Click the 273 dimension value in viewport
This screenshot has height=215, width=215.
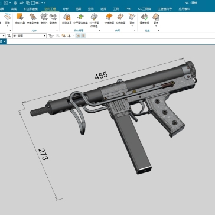tap(43, 154)
